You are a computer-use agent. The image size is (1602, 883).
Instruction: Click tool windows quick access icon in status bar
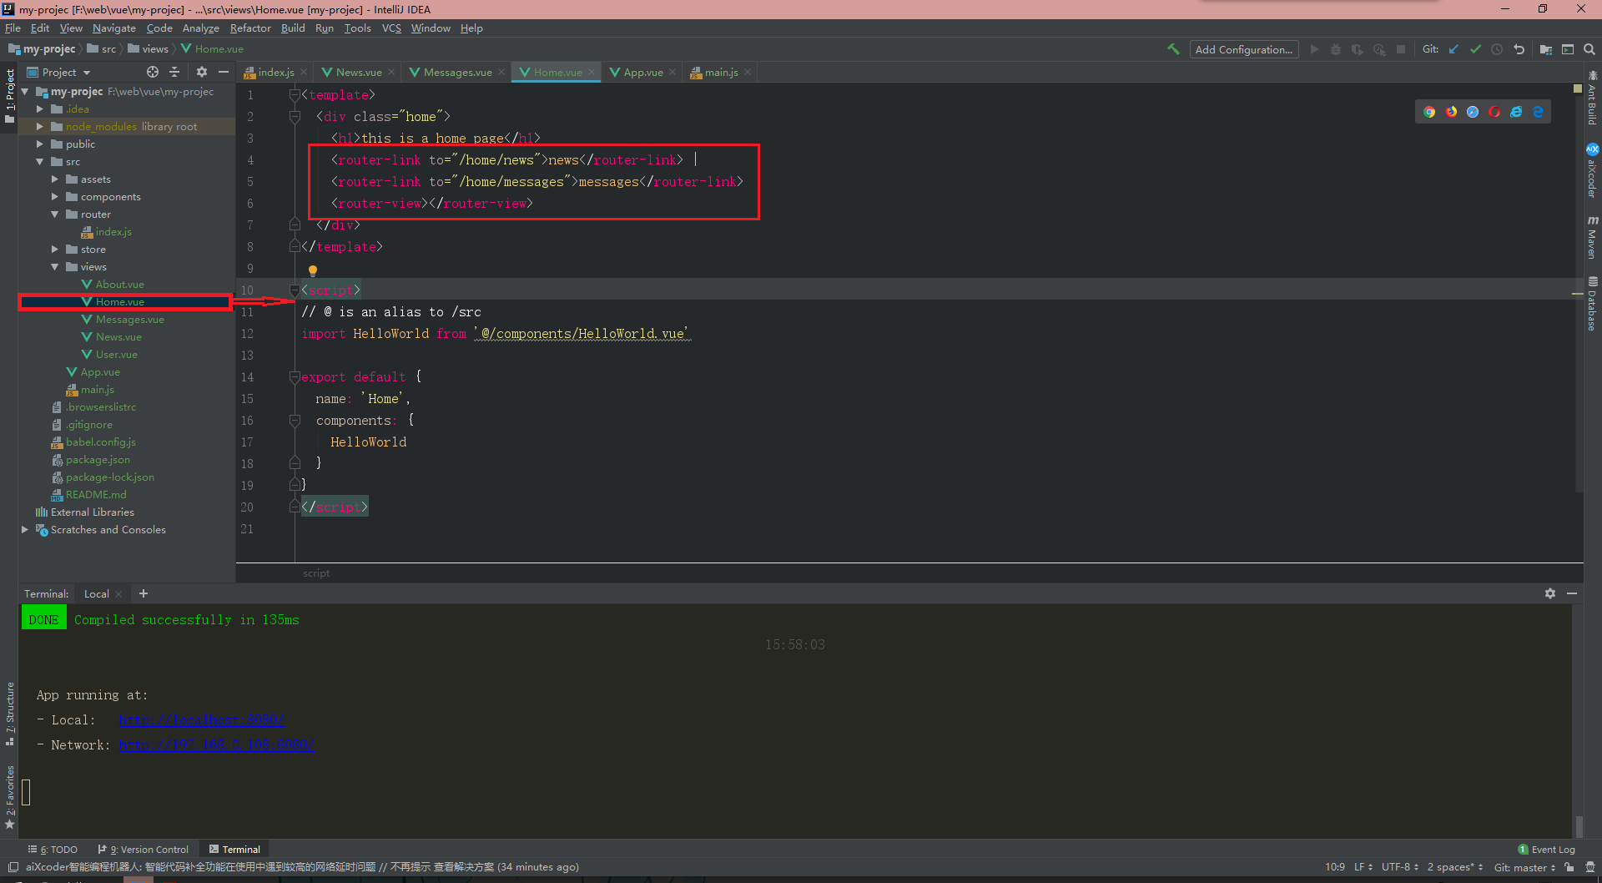(x=13, y=867)
